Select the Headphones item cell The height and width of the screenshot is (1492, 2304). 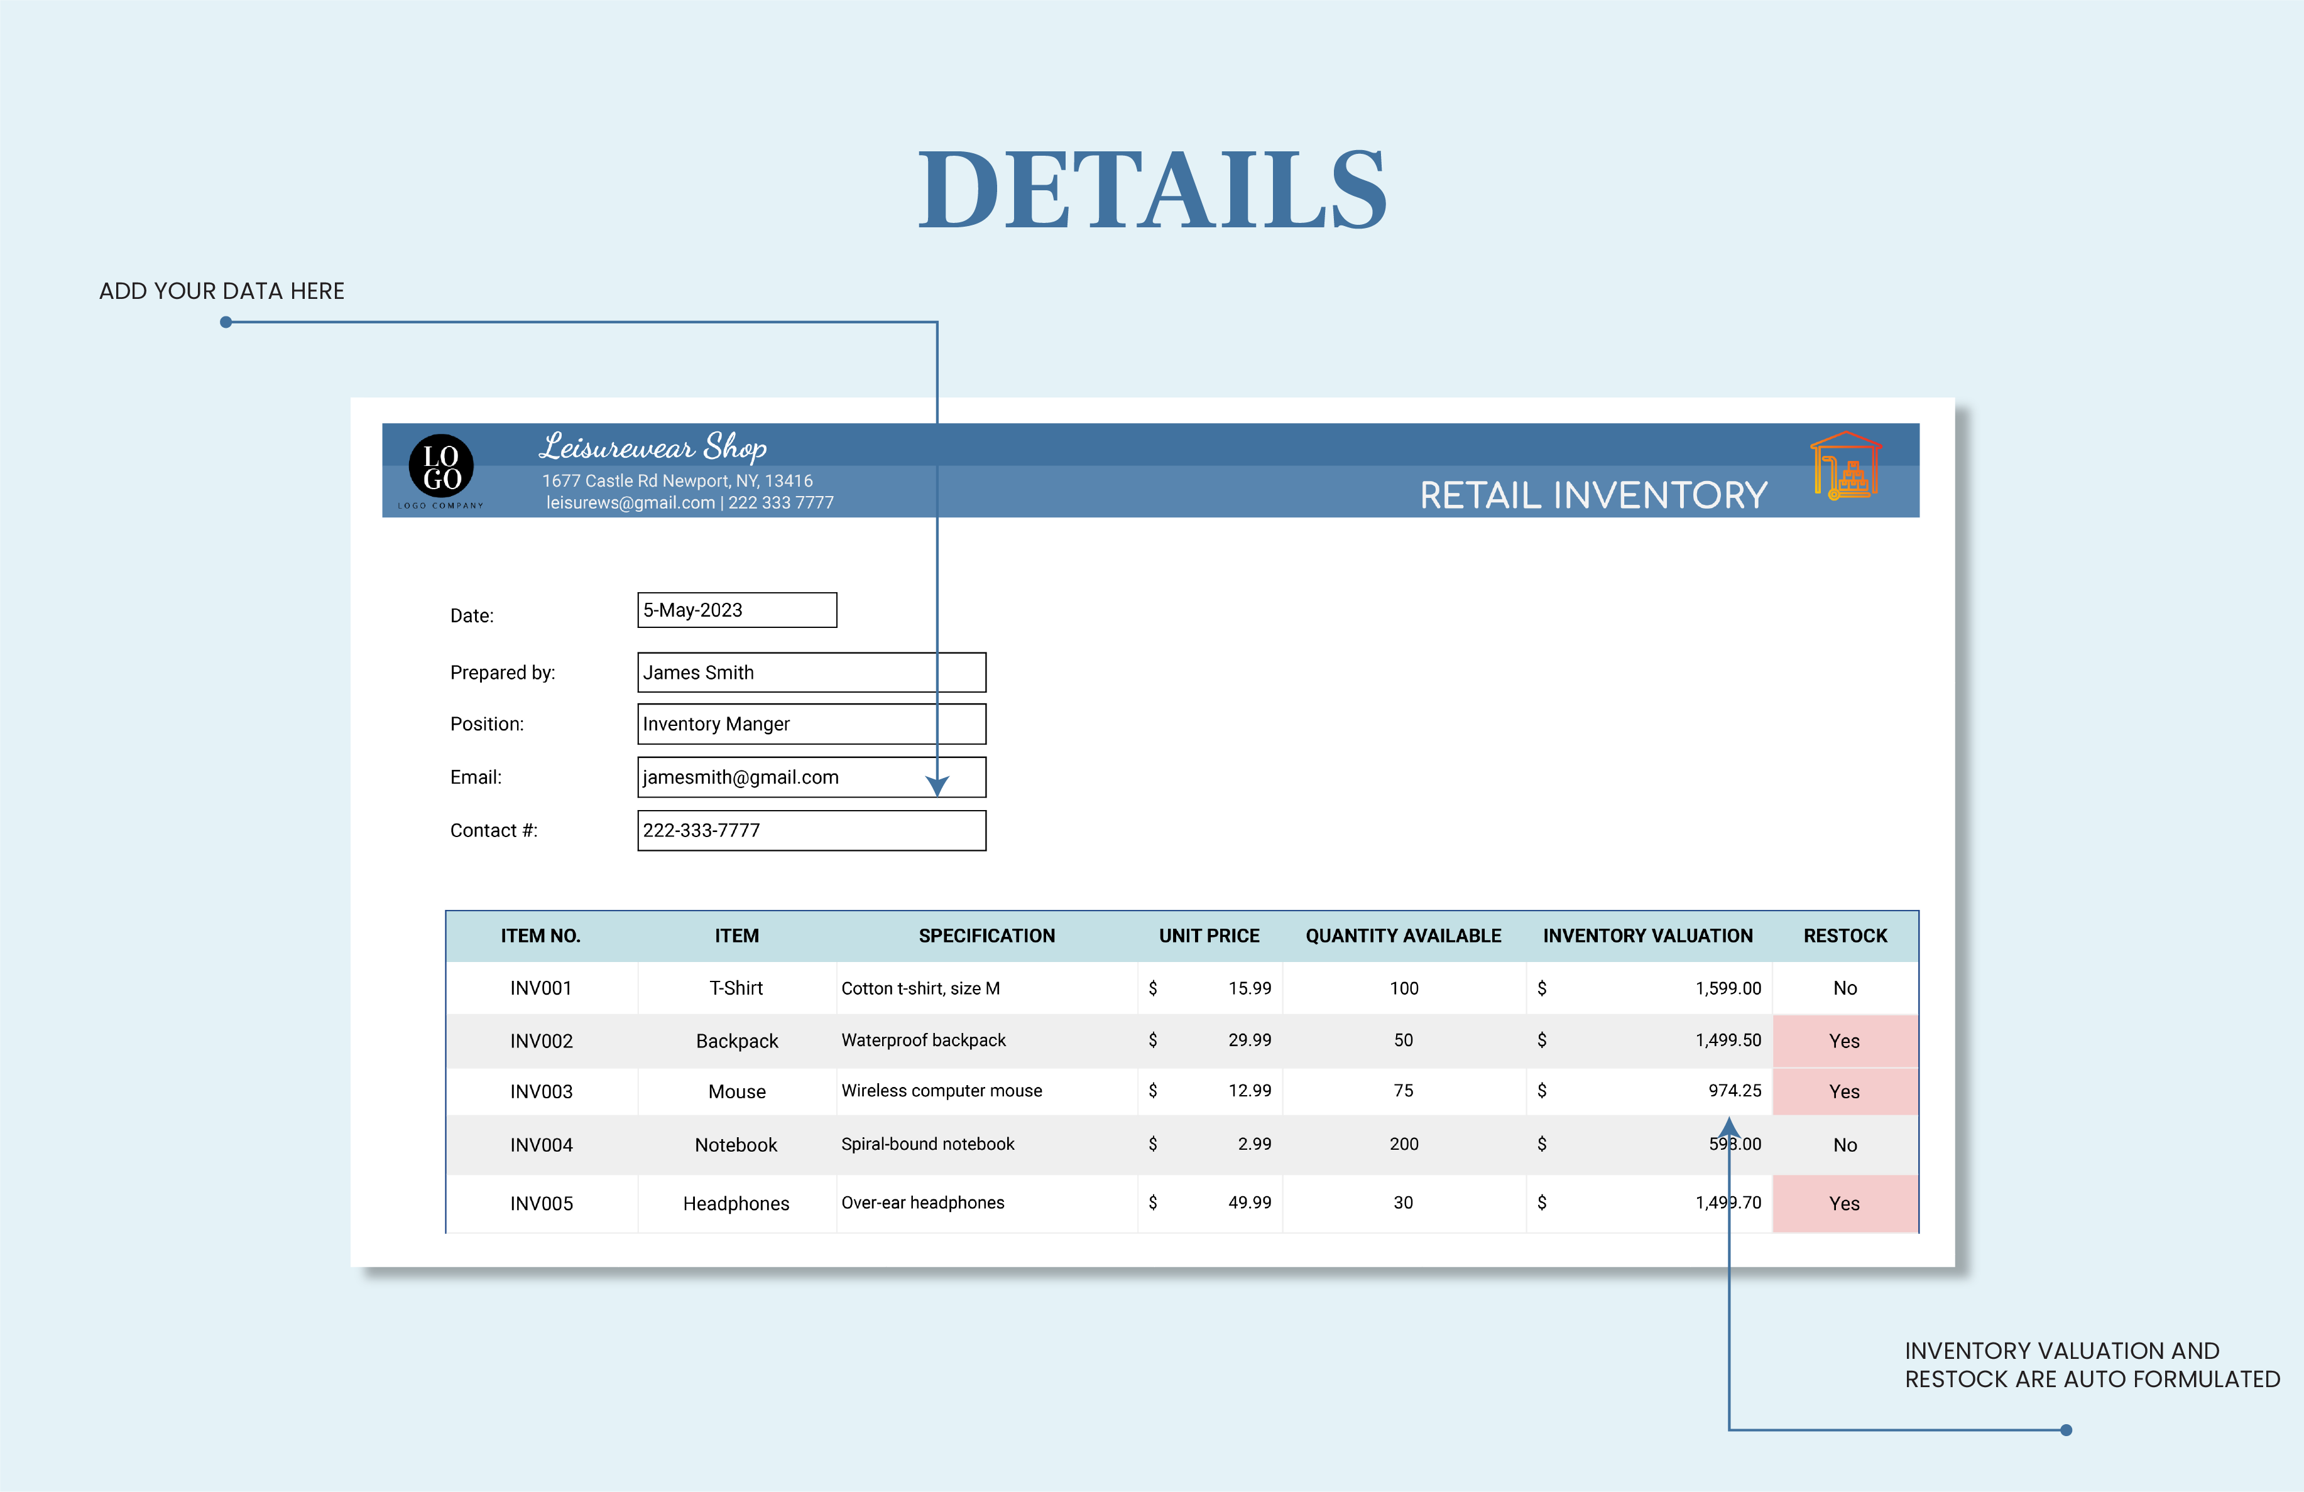point(737,1204)
